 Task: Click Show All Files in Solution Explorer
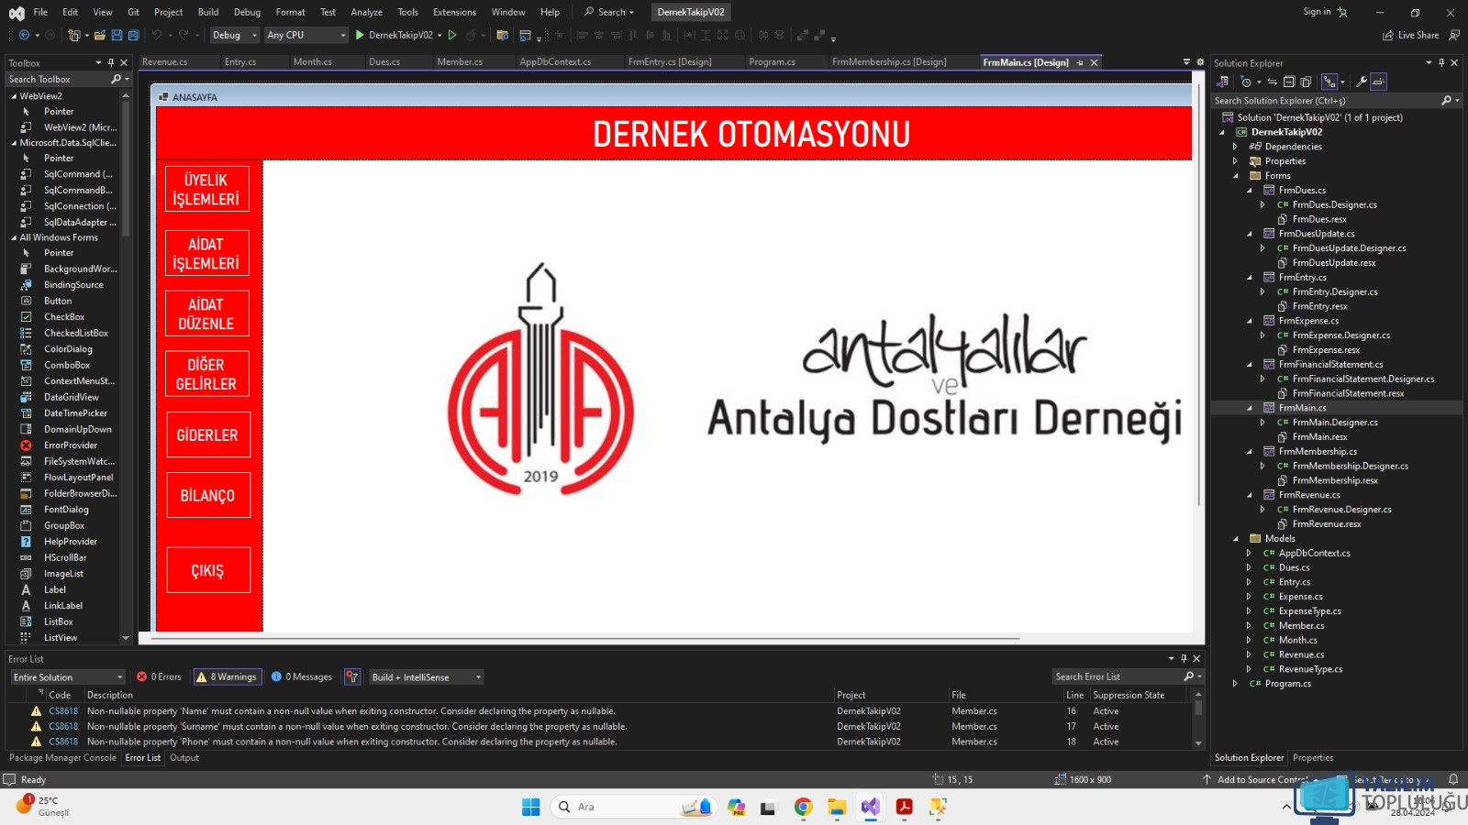[x=1306, y=82]
